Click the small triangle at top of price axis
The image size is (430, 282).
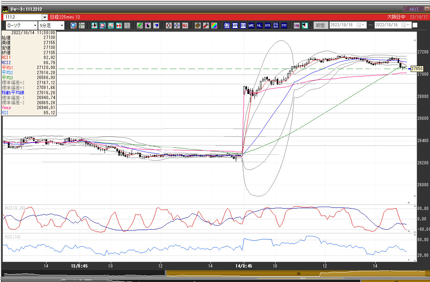point(414,40)
